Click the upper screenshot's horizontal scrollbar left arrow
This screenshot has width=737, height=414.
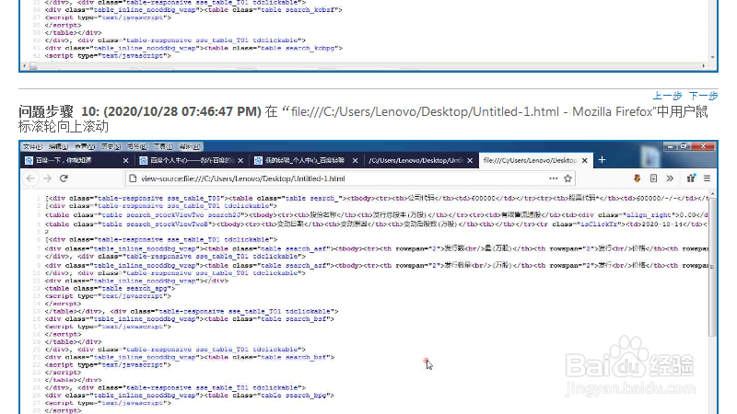25,66
